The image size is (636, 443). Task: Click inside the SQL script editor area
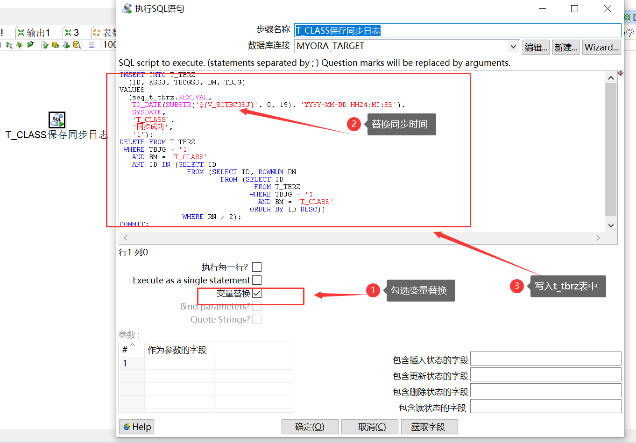[x=362, y=152]
